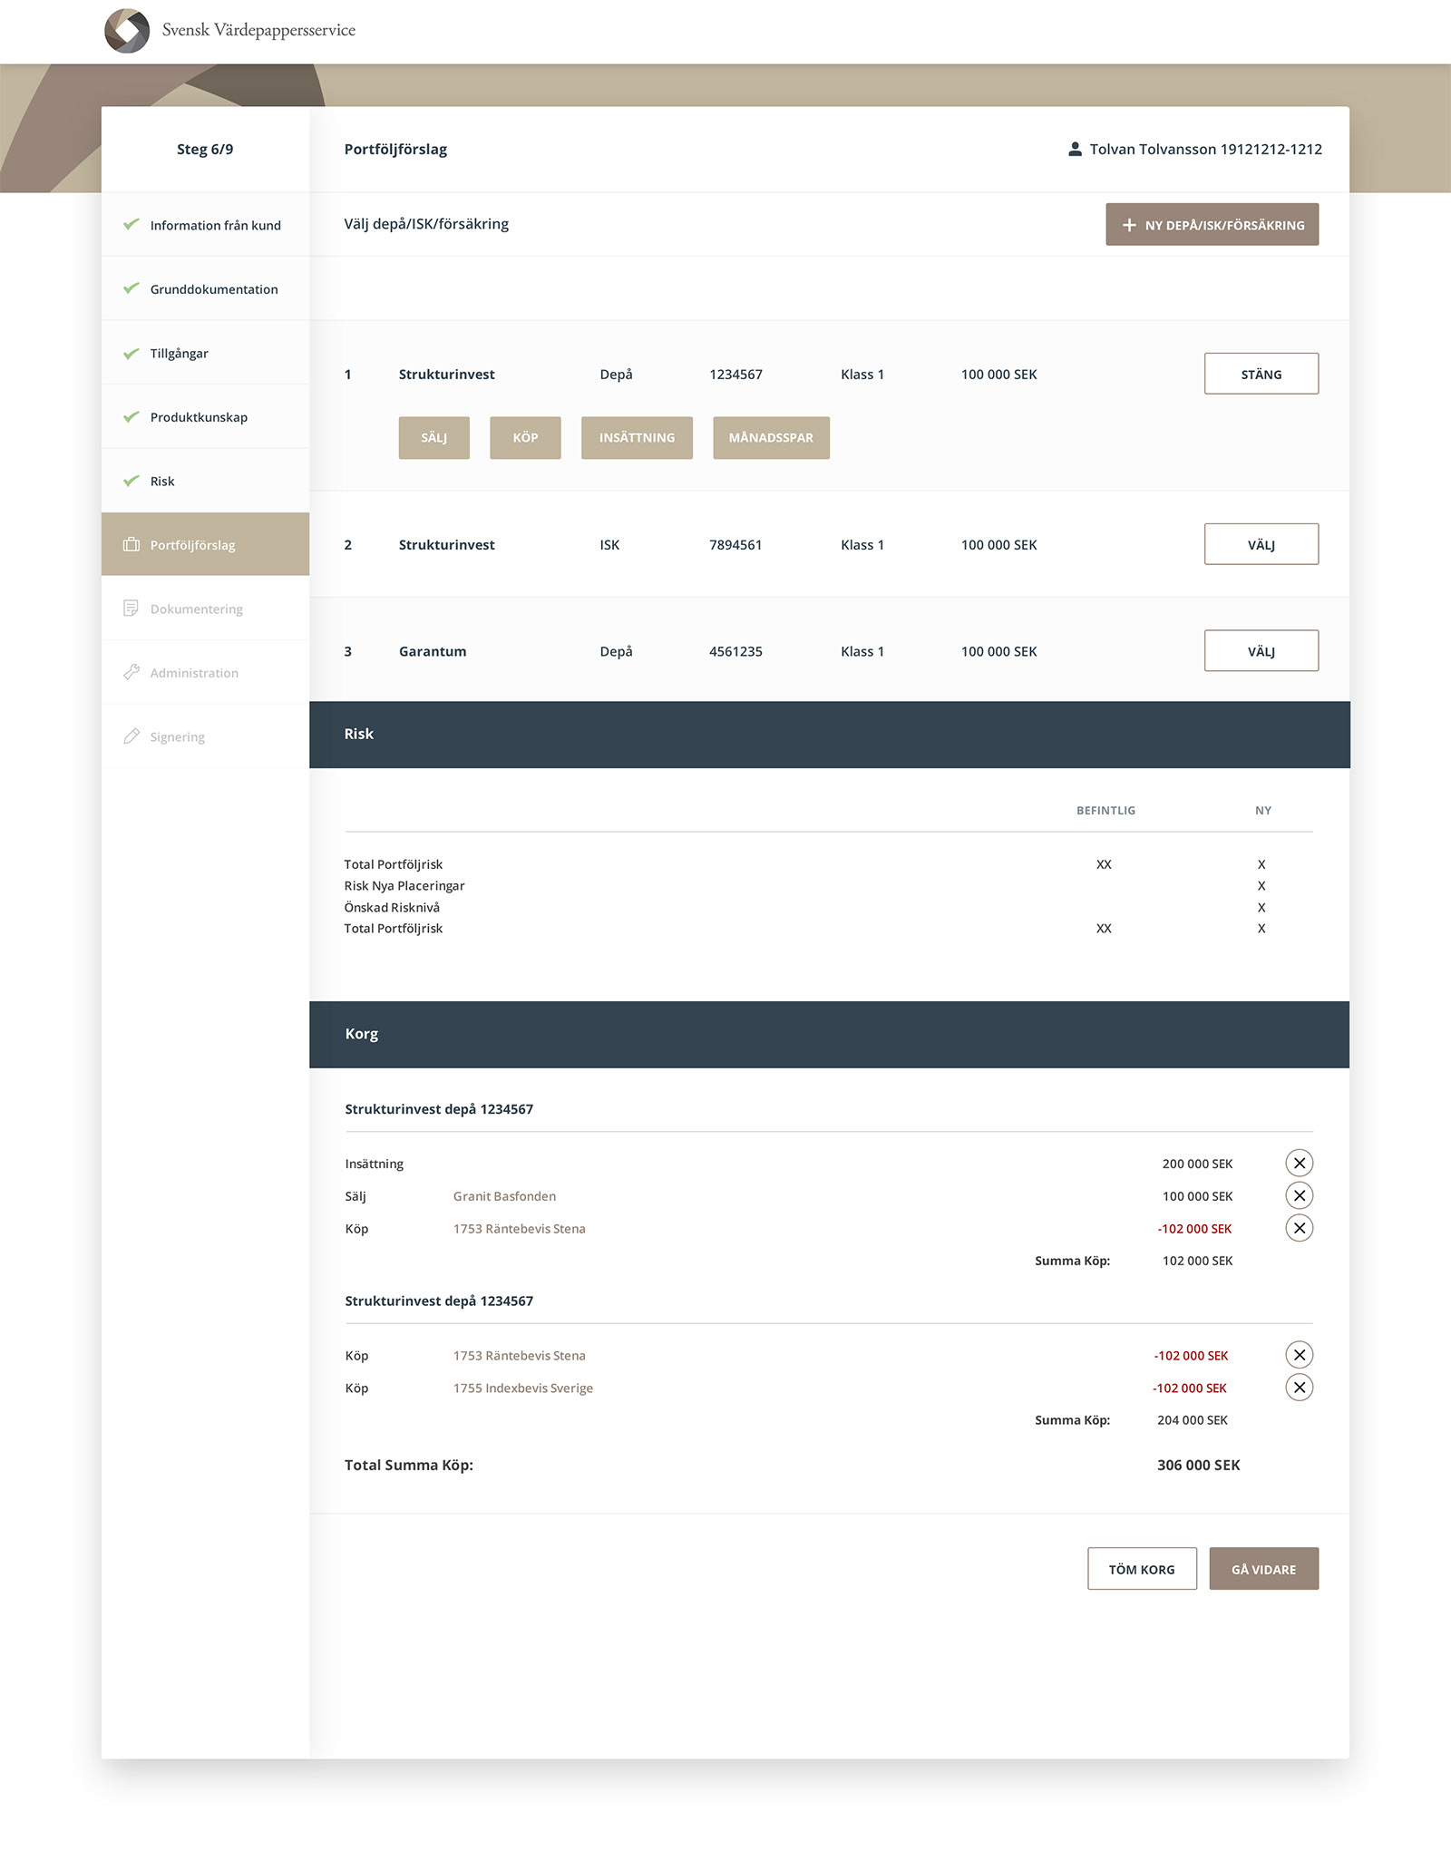Viewport: 1451px width, 1861px height.
Task: Click the SÄLJ button
Action: (433, 437)
